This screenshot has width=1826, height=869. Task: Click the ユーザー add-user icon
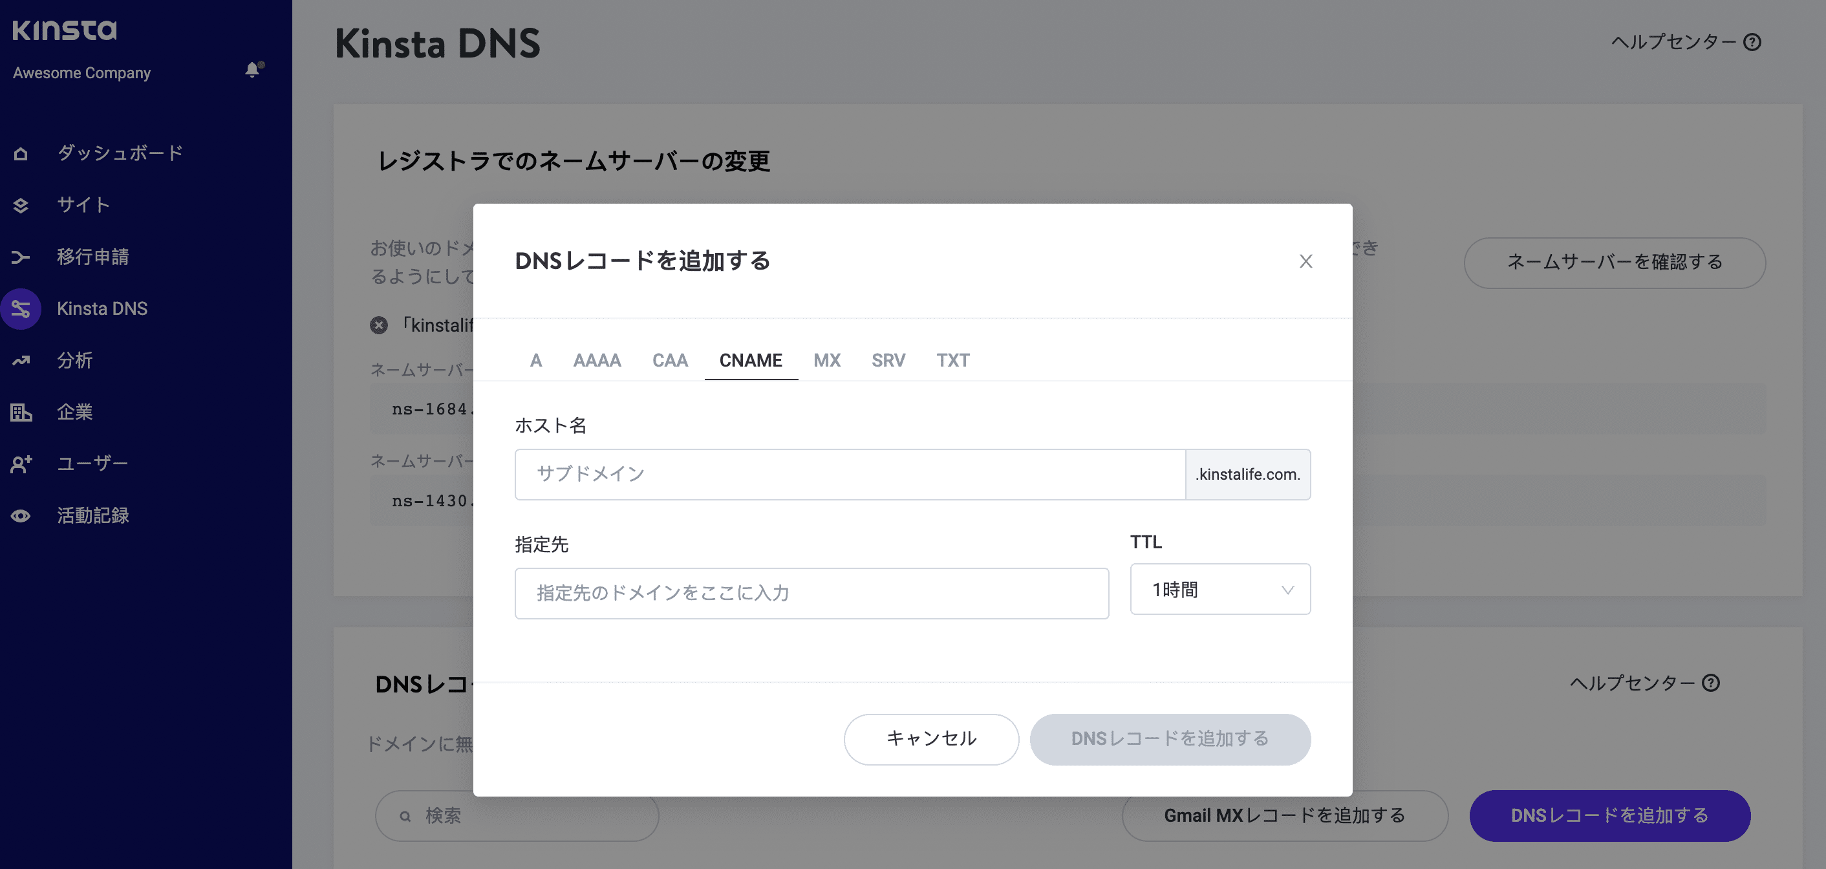click(21, 464)
